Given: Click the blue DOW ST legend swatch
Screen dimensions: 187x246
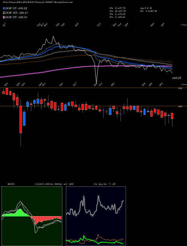Looking at the screenshot, I should (x=4, y=8).
